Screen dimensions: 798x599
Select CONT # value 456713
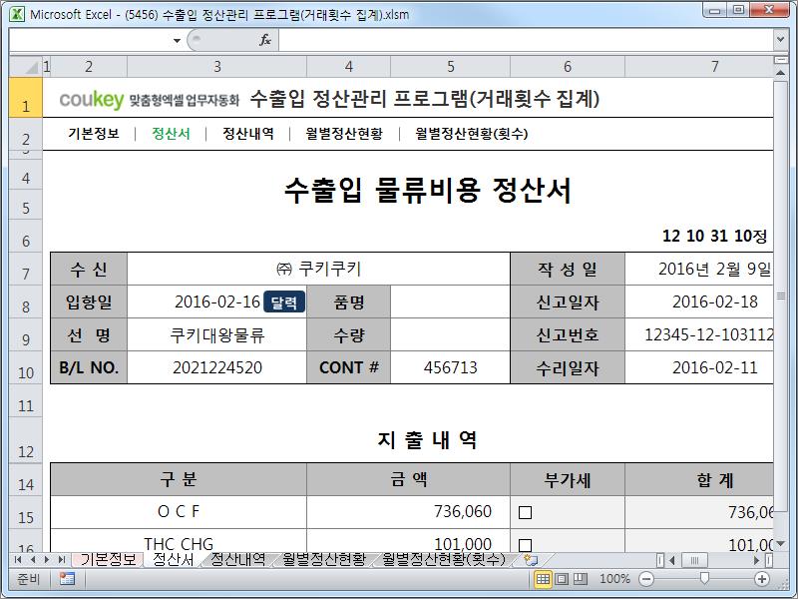[451, 367]
